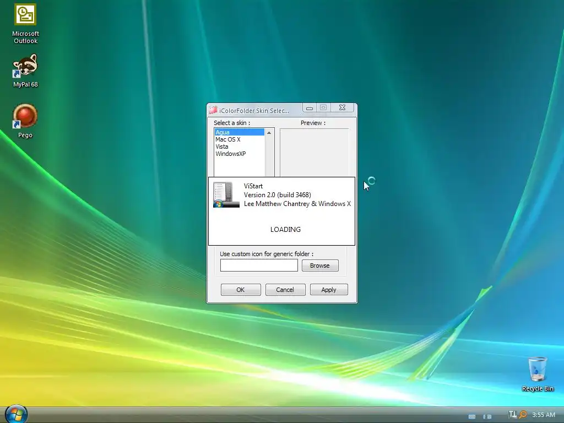This screenshot has width=564, height=423.
Task: Click the Apply button
Action: [x=329, y=290]
